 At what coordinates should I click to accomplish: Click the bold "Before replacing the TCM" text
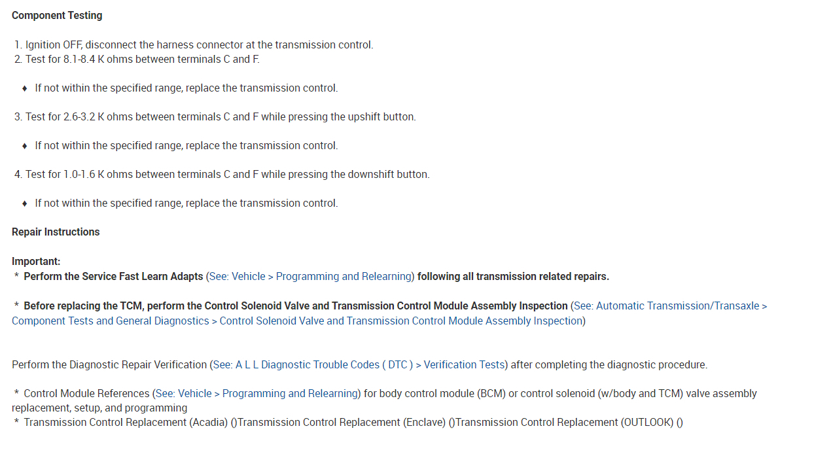pyautogui.click(x=295, y=306)
